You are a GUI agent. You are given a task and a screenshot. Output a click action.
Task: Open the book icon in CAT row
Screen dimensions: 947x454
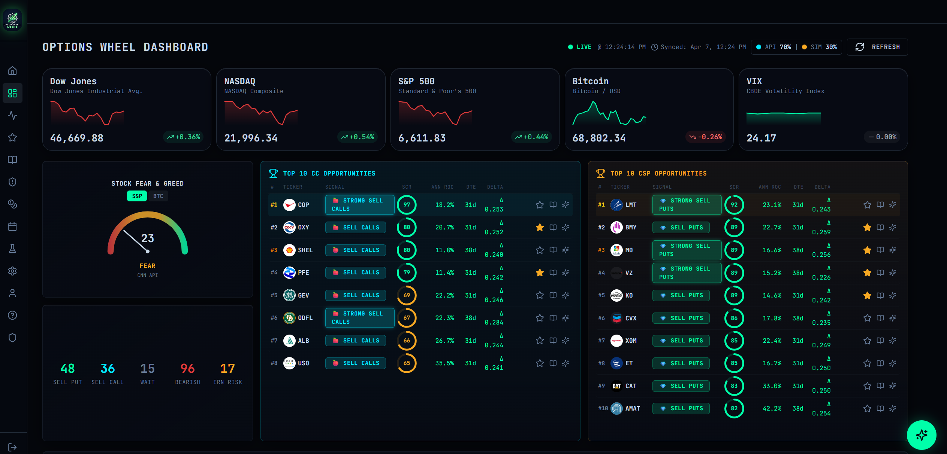pos(880,386)
